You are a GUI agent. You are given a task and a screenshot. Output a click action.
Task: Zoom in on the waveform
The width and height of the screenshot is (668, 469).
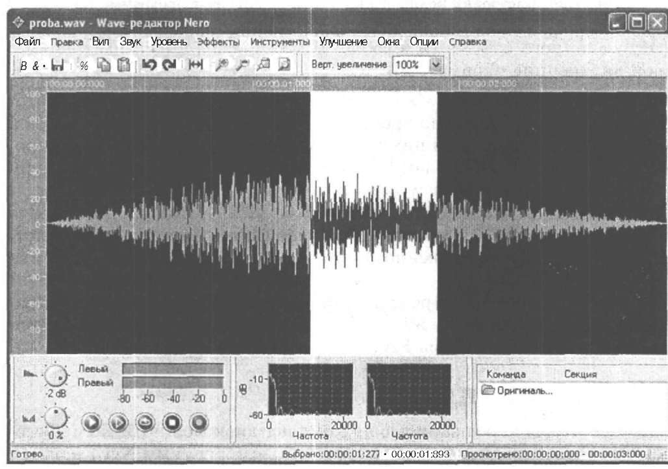coord(221,65)
